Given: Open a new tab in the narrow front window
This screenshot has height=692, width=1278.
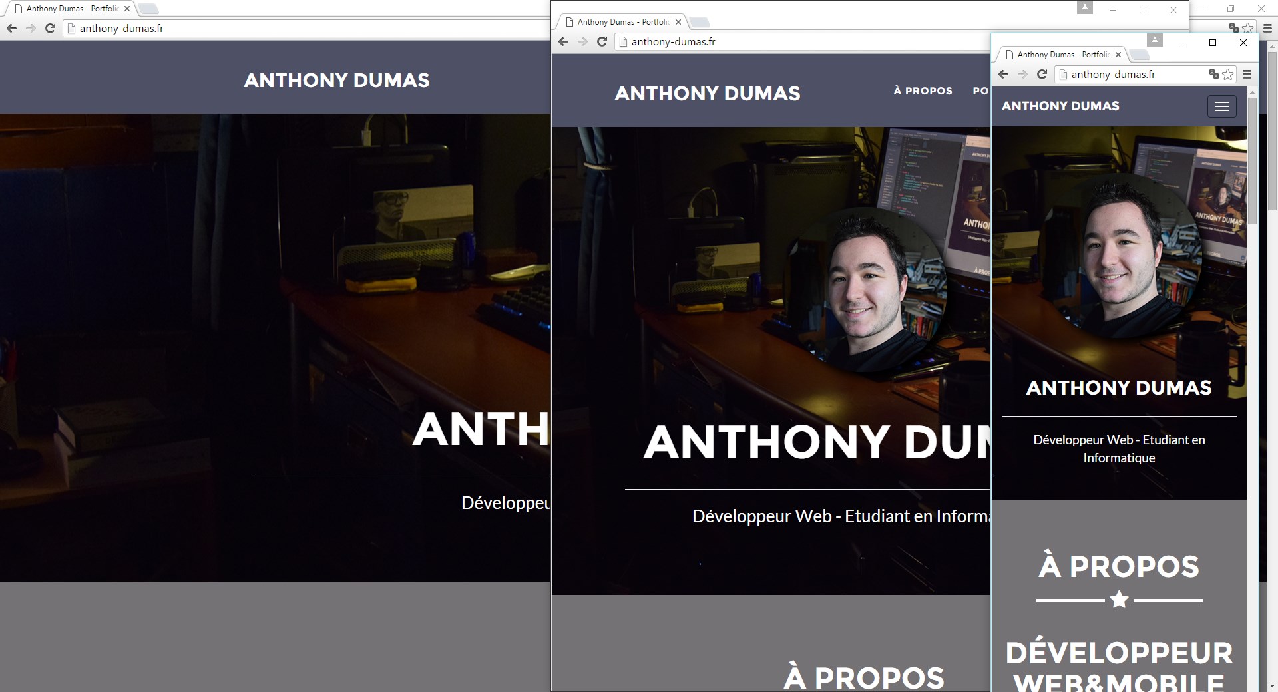Looking at the screenshot, I should [1139, 55].
